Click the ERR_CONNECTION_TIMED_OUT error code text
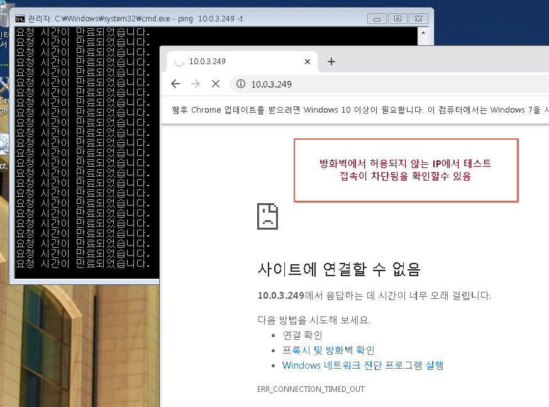 (311, 389)
